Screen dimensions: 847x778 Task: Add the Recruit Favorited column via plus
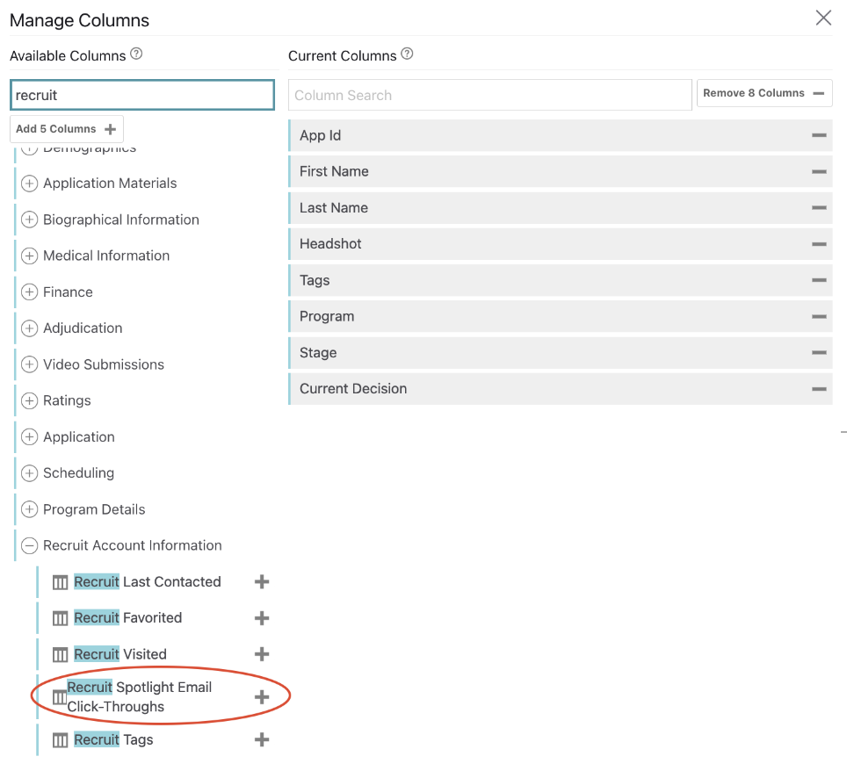click(x=261, y=618)
